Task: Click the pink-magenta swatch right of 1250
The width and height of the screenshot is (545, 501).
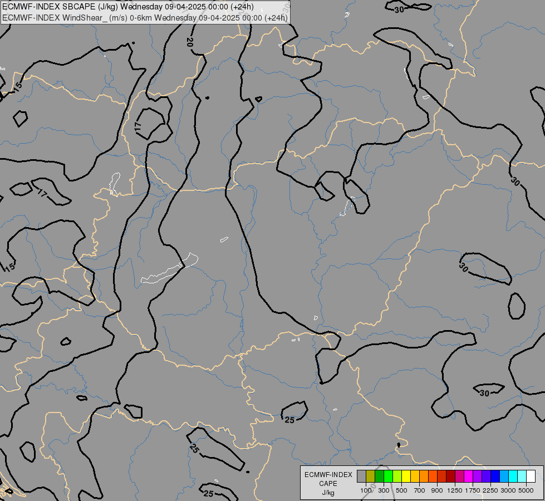Action: [x=459, y=476]
